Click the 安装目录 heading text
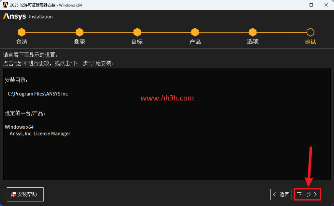The image size is (334, 206). click(16, 80)
